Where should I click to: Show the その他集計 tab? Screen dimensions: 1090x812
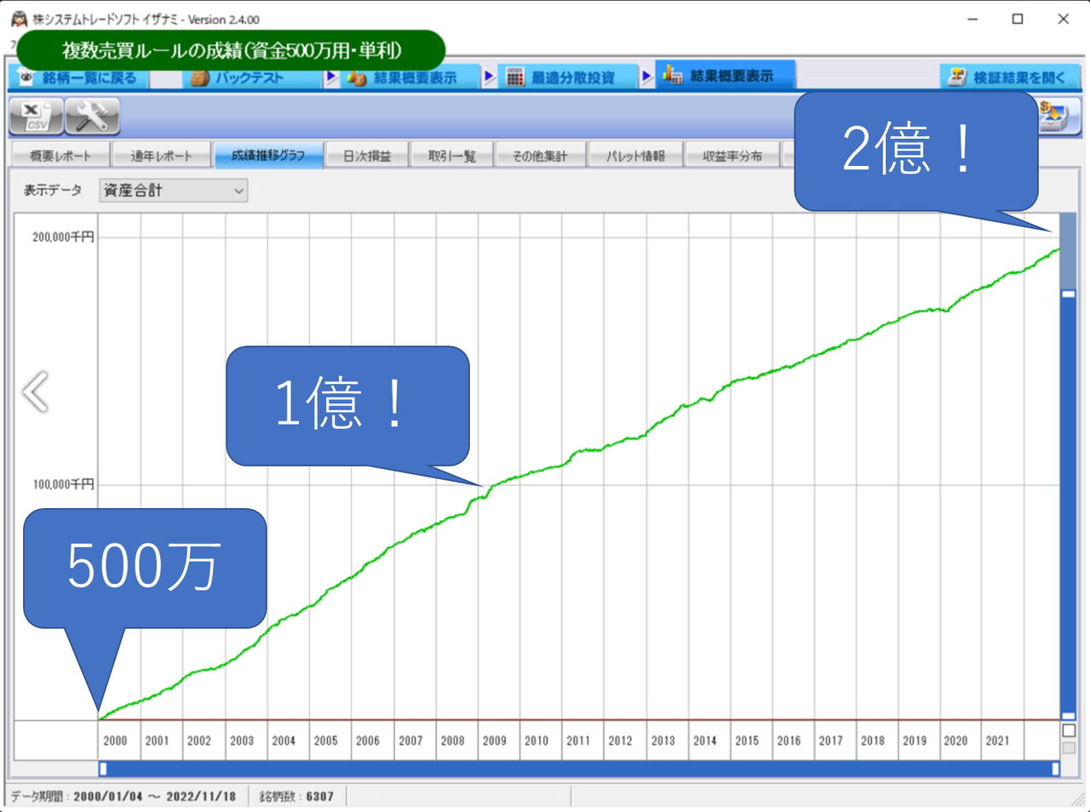pyautogui.click(x=540, y=156)
